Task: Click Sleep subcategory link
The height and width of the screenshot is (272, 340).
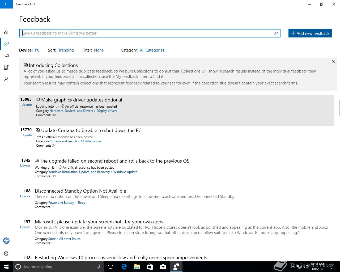Action: pyautogui.click(x=81, y=203)
